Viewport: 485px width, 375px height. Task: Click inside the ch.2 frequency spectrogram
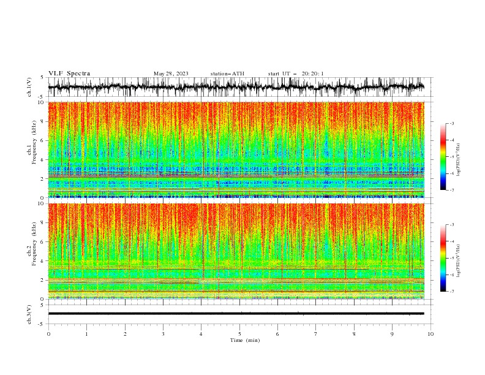(x=236, y=251)
